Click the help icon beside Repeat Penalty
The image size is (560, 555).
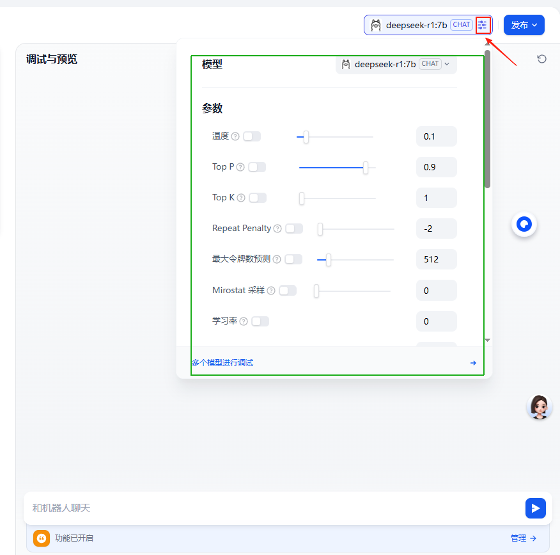[x=277, y=229]
